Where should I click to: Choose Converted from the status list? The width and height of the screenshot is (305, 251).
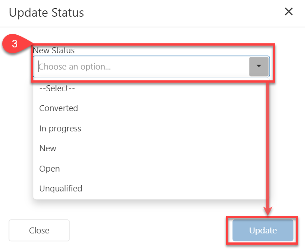click(59, 108)
